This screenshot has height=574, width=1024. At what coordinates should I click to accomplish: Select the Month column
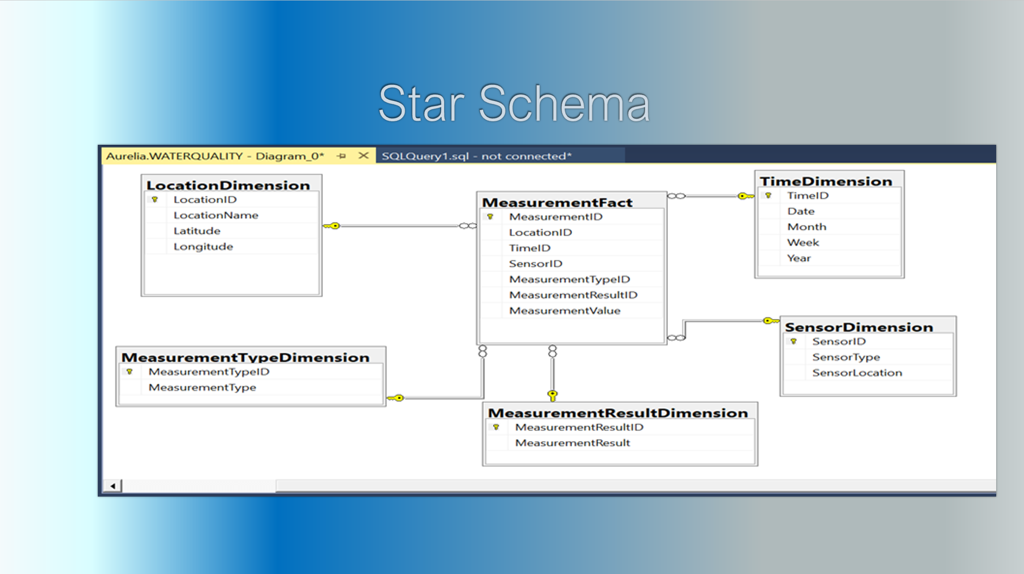point(829,227)
